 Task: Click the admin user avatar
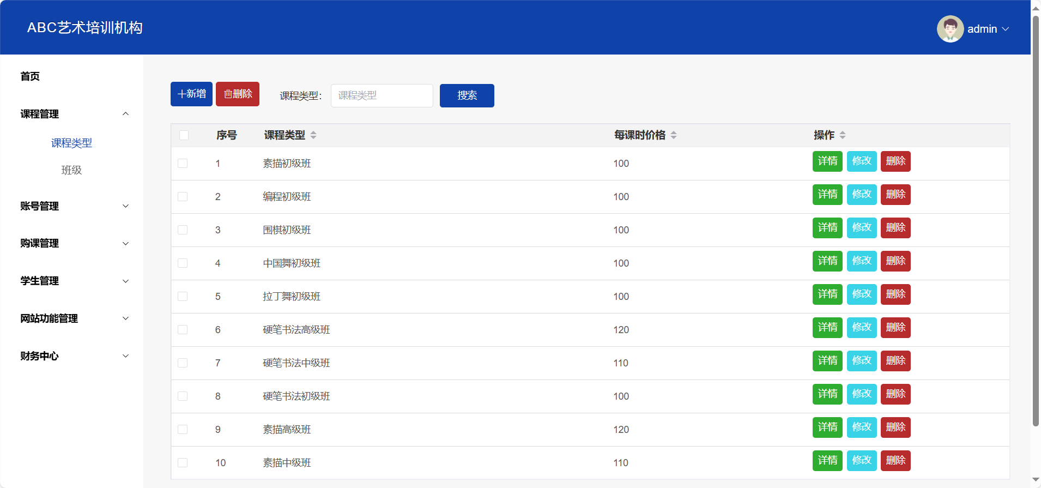coord(949,29)
